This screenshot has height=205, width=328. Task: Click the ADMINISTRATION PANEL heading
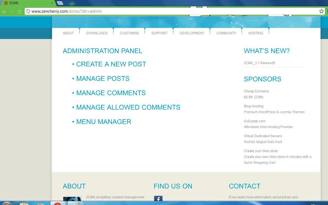pos(102,51)
